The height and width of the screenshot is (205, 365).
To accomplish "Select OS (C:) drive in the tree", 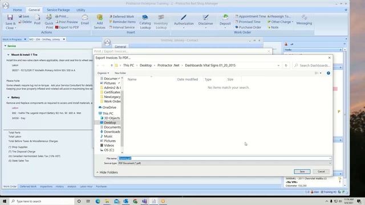I will point(107,150).
